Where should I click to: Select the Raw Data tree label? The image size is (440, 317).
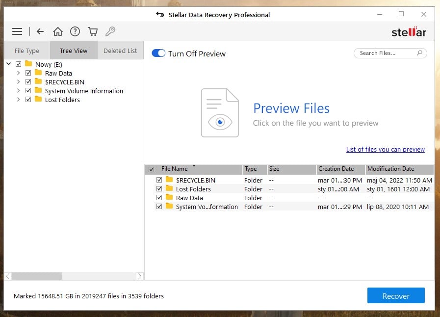point(58,73)
